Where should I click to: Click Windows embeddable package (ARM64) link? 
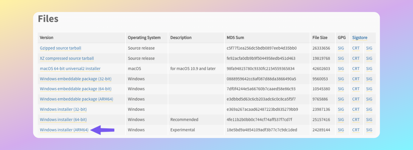(76, 99)
